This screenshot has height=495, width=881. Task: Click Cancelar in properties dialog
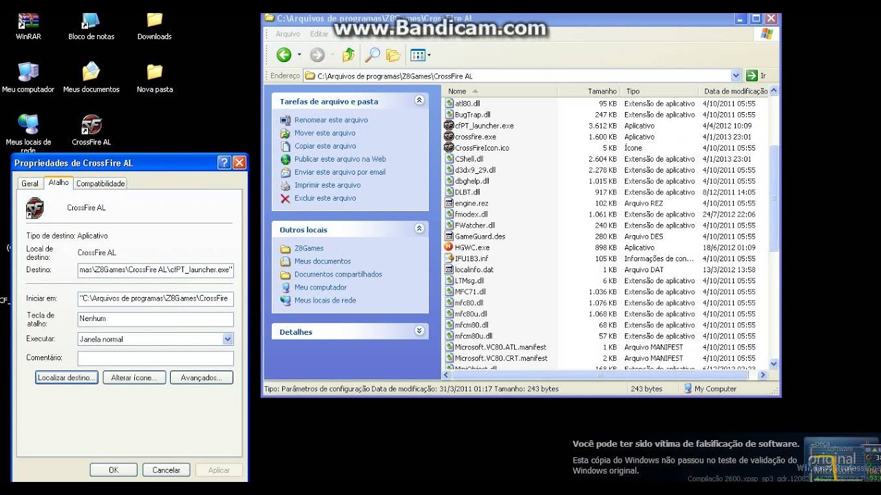pyautogui.click(x=166, y=470)
